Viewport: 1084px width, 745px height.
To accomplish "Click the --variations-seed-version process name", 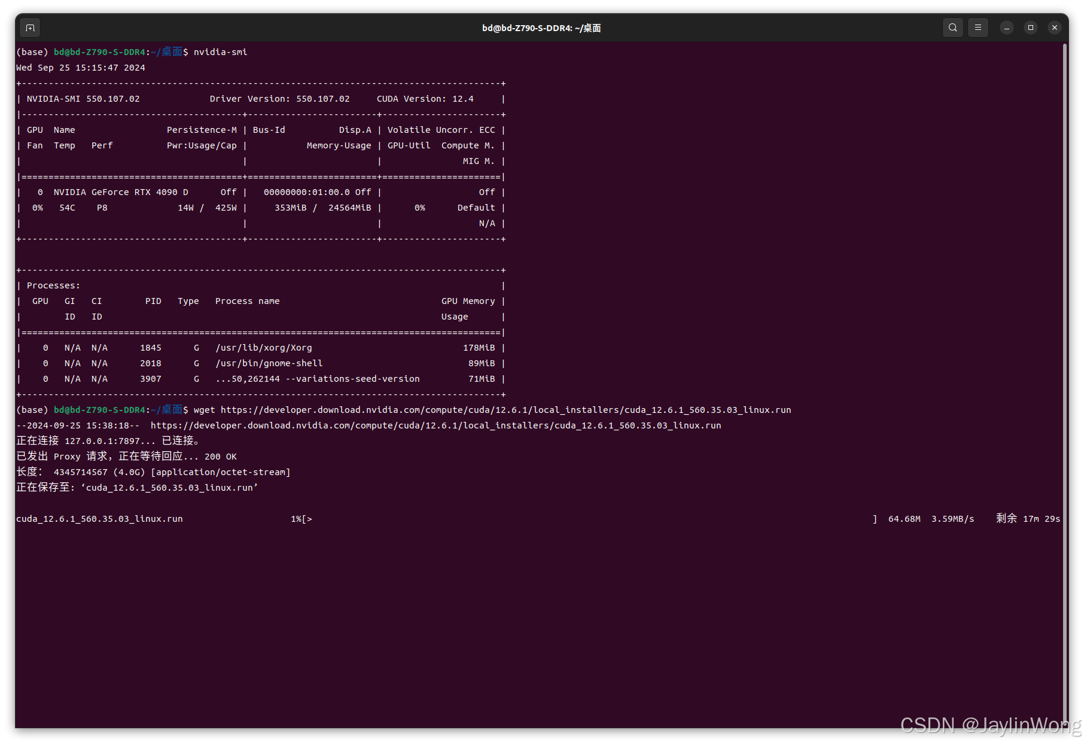I will (317, 379).
